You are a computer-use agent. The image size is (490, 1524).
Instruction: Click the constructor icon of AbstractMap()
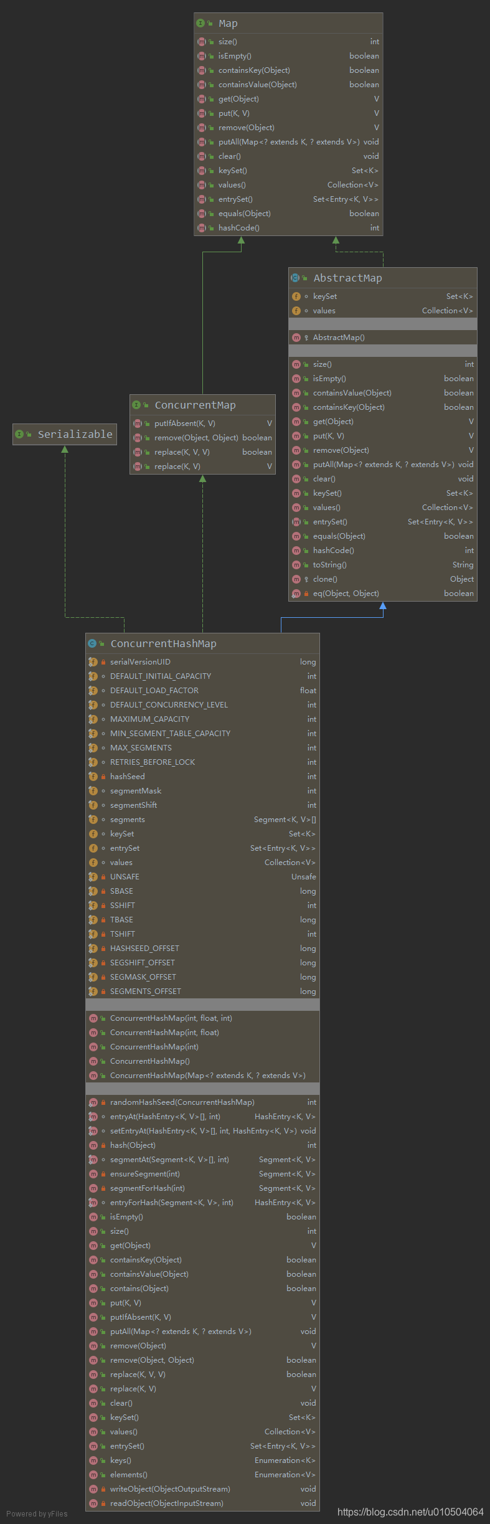[296, 338]
